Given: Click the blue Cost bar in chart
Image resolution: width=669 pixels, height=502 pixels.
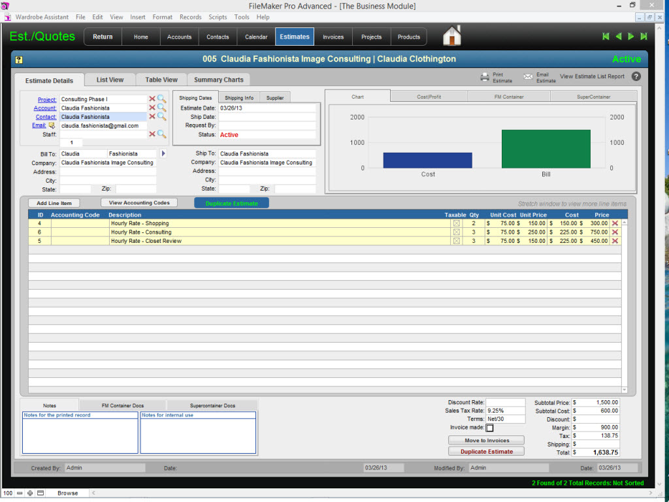Looking at the screenshot, I should click(427, 160).
